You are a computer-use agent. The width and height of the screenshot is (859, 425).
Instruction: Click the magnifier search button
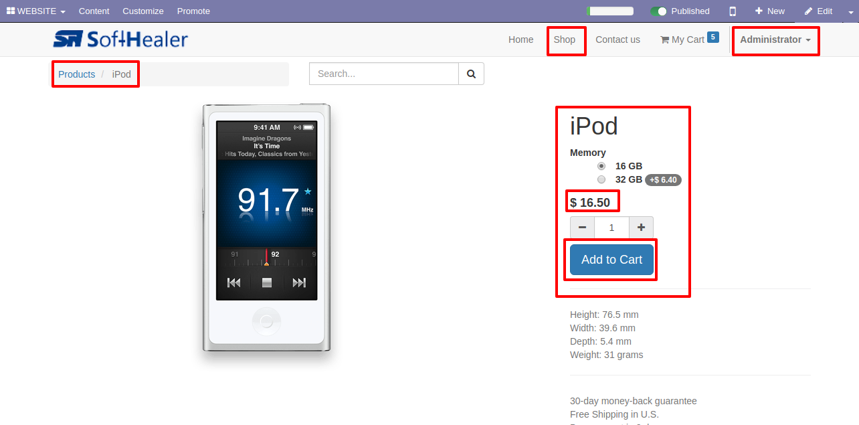[471, 74]
